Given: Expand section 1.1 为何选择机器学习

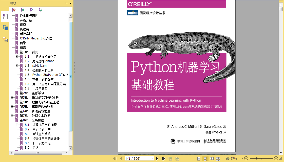Looking at the screenshot, I should coord(17,57).
